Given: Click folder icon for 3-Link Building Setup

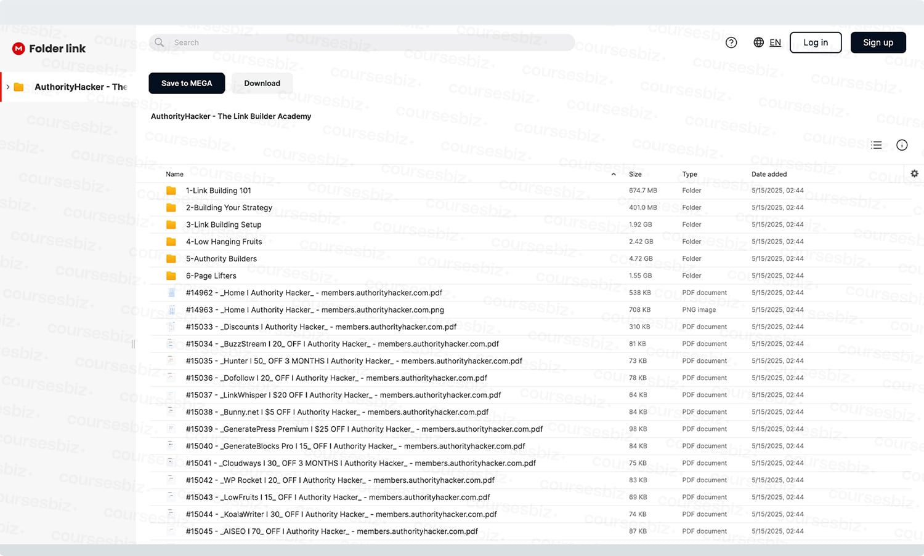Looking at the screenshot, I should (x=171, y=225).
